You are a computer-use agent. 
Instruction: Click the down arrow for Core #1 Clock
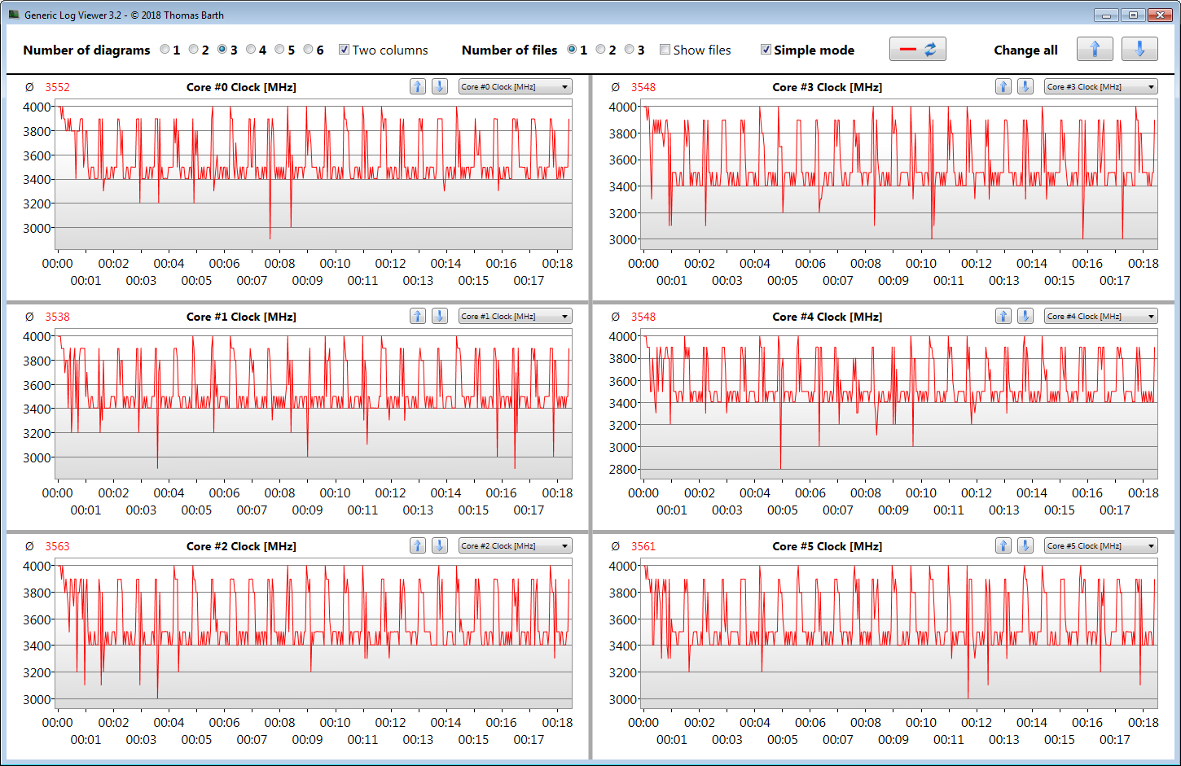[439, 316]
